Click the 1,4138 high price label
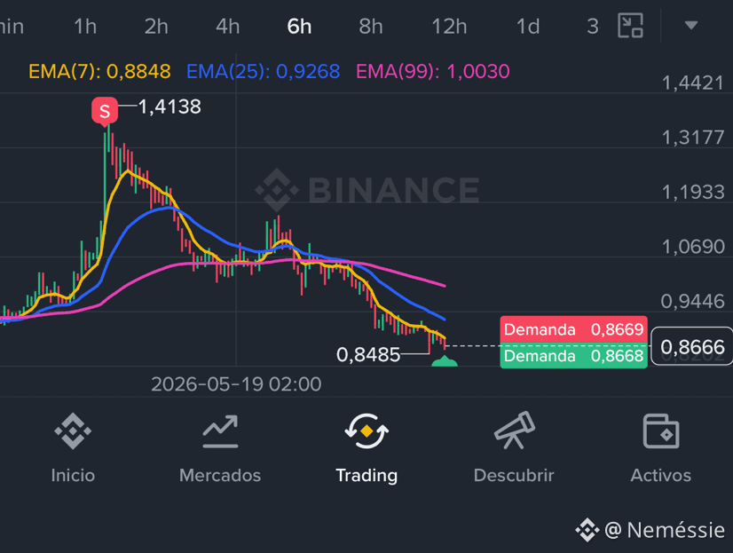 tap(169, 107)
